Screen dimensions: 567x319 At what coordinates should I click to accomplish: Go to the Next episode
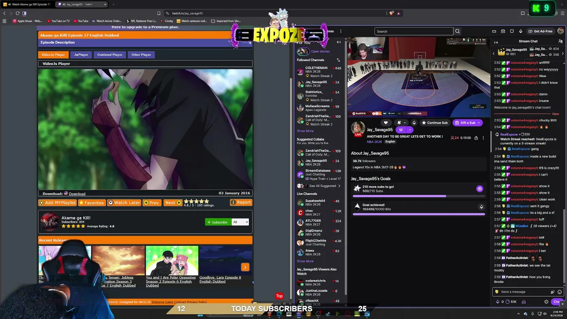(173, 202)
